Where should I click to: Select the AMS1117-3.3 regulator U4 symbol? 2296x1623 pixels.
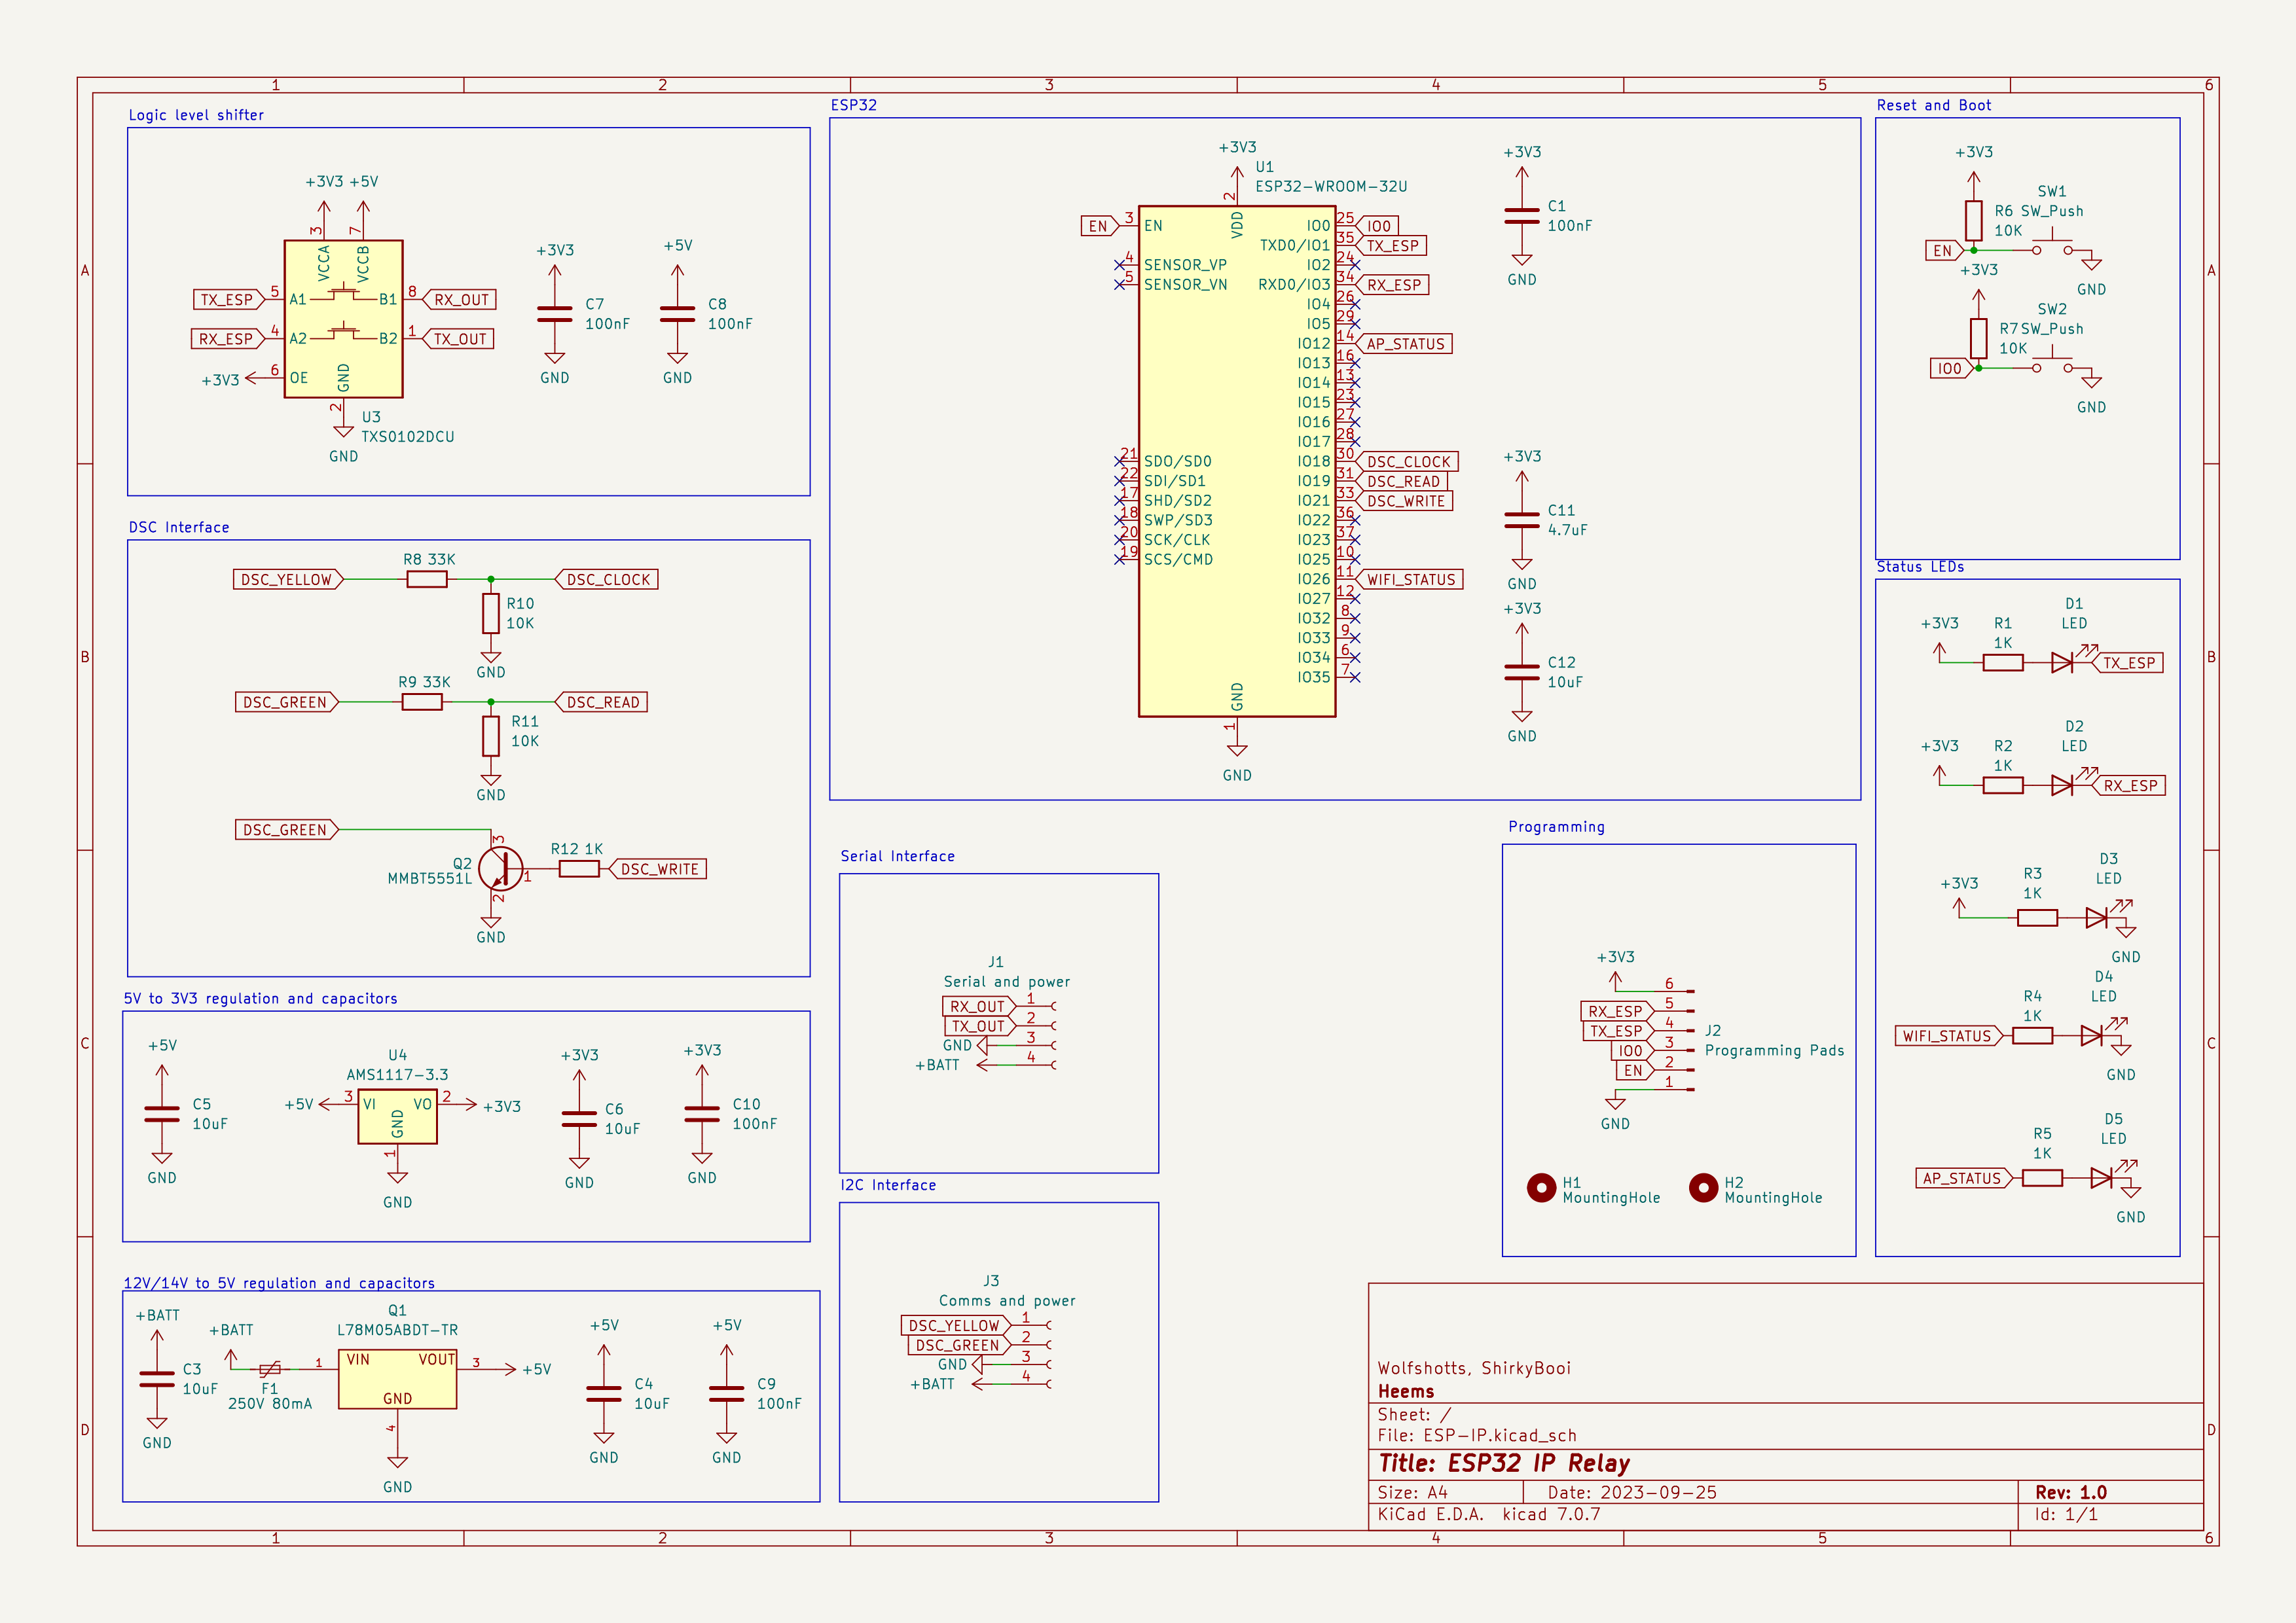[397, 1117]
